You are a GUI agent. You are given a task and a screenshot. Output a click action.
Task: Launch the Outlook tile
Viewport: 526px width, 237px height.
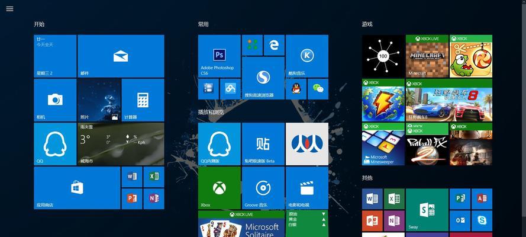(x=460, y=220)
